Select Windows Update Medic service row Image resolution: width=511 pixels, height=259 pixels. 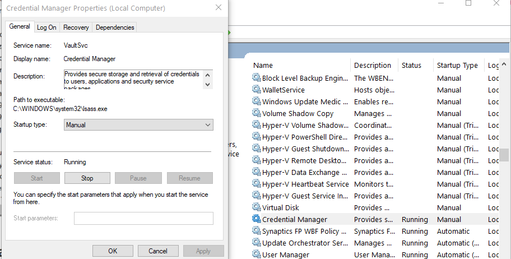coord(306,102)
